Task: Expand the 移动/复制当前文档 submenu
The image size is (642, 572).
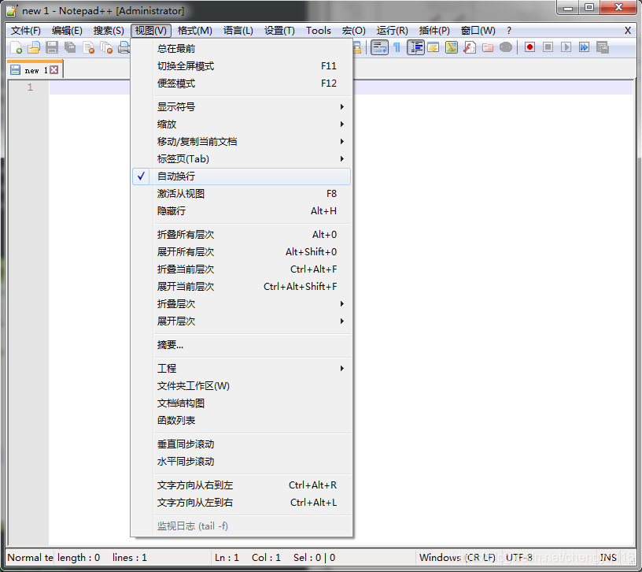Action: pyautogui.click(x=242, y=142)
